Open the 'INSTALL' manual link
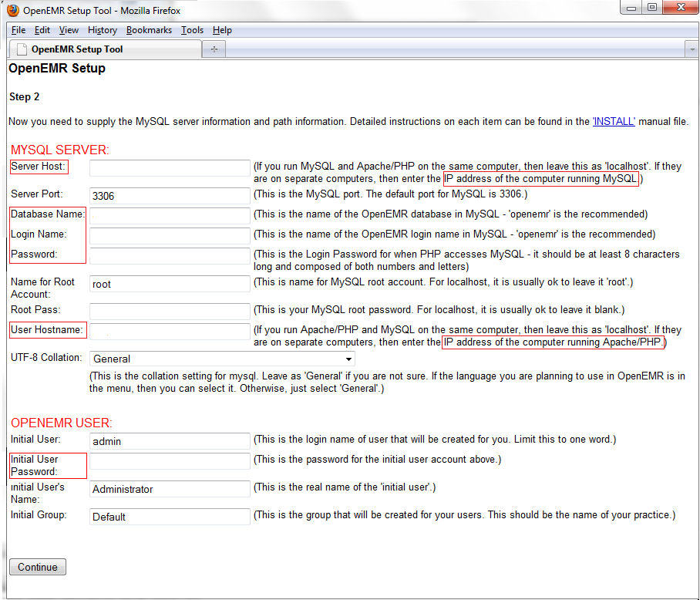700x600 pixels. (614, 121)
